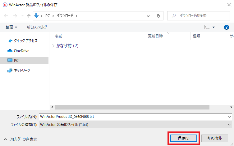234x146 pixels.
Task: Select PC in the address breadcrumb
Action: 48,16
